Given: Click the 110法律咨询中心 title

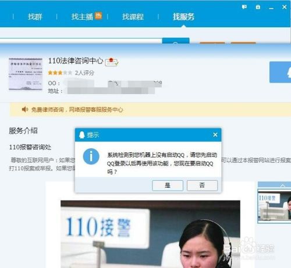Looking at the screenshot, I should 76,61.
